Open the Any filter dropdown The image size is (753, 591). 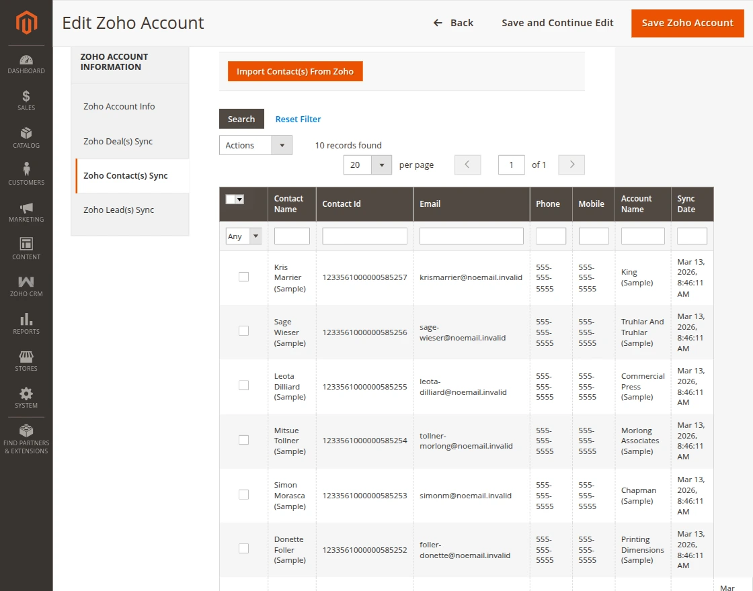(244, 236)
